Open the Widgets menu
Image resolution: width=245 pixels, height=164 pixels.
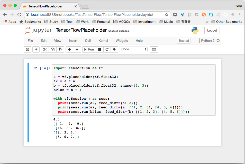pos(122,41)
